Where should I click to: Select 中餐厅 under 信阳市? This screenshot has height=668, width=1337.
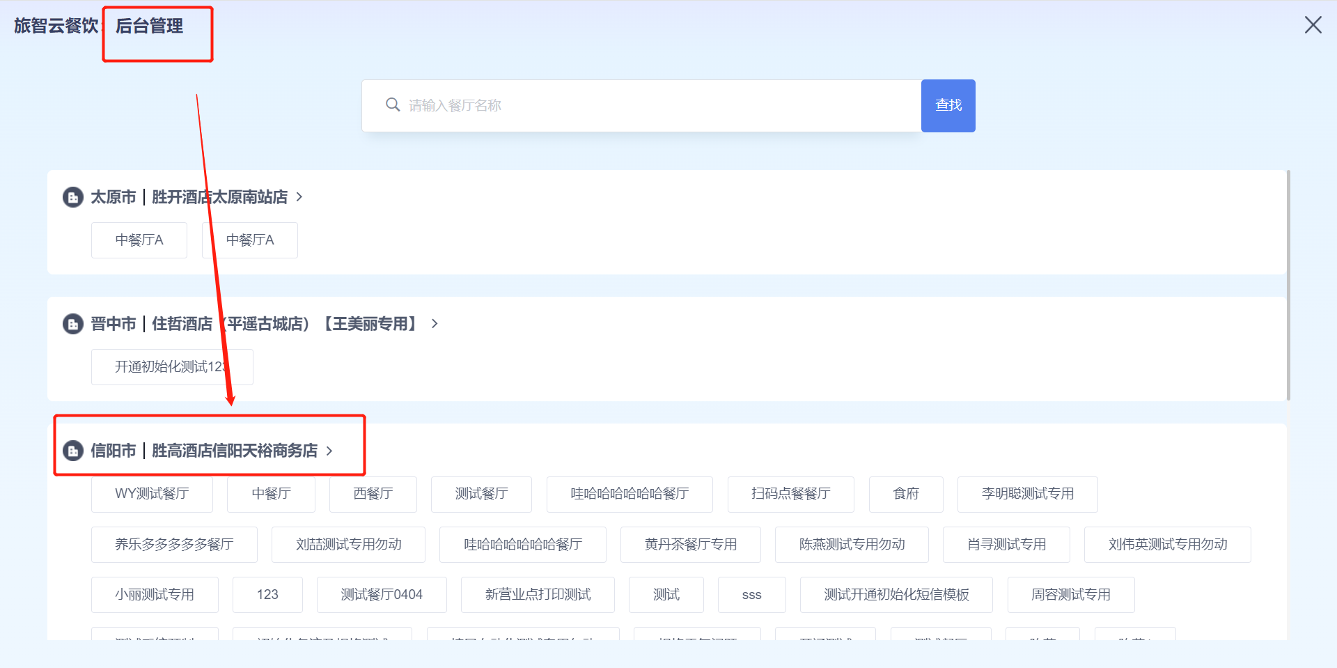click(271, 494)
